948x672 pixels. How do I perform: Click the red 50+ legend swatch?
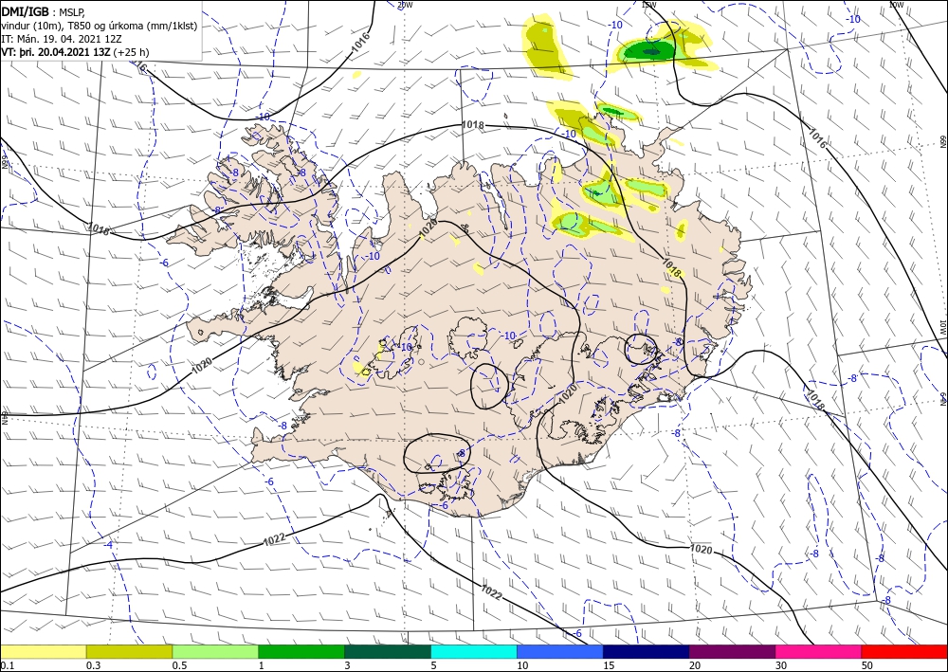[905, 651]
